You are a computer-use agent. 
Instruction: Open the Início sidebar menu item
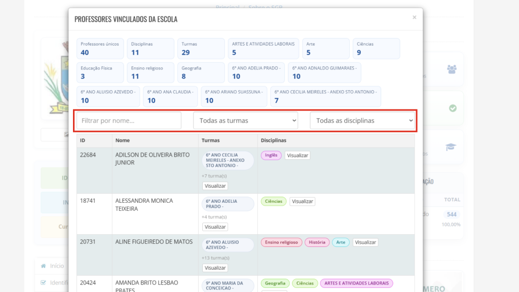pyautogui.click(x=57, y=266)
